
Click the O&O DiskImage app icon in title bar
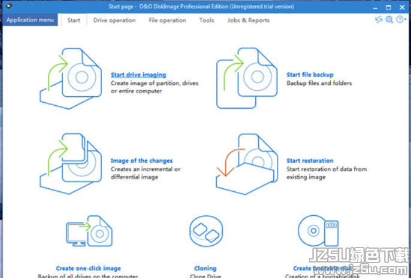(x=9, y=6)
